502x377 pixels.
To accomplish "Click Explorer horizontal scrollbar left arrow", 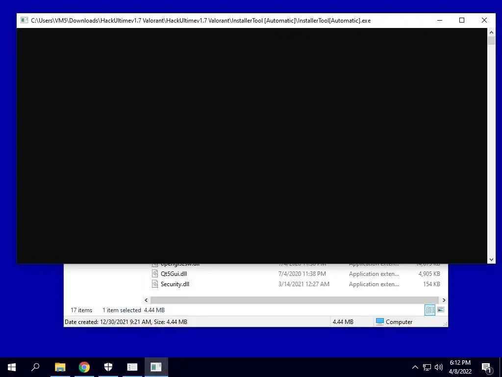I will [146, 300].
